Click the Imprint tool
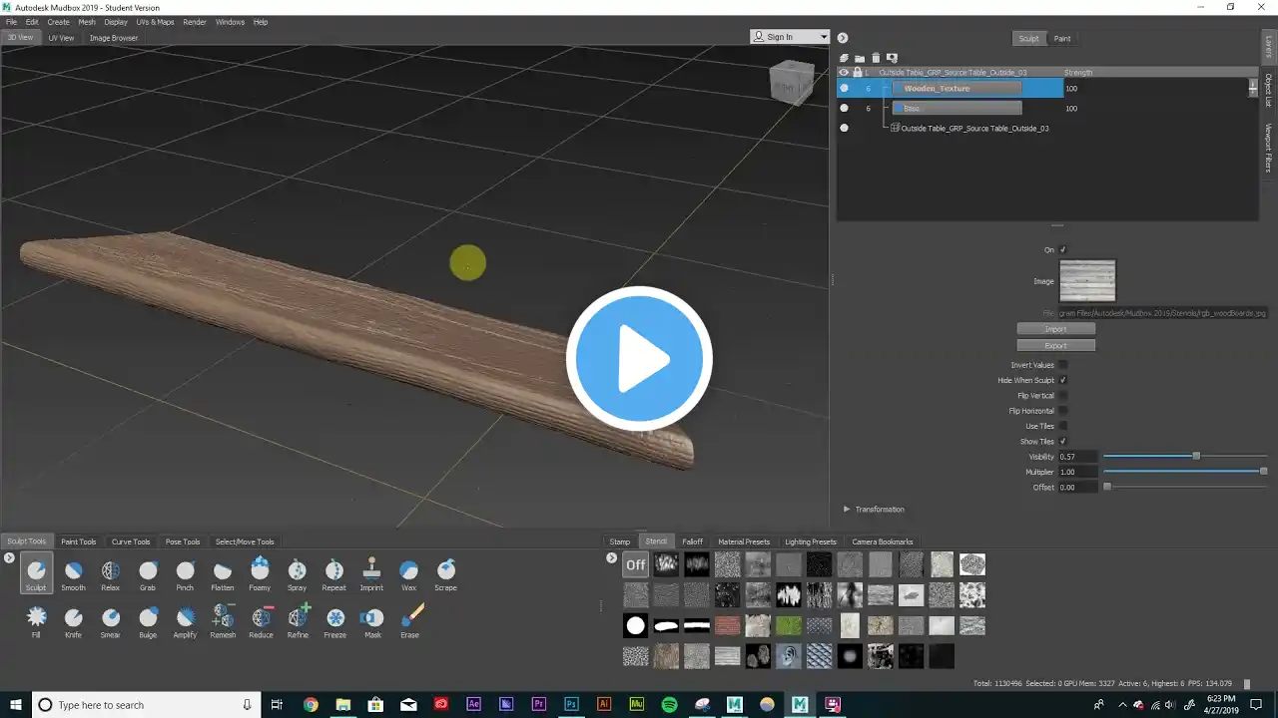 coord(371,575)
